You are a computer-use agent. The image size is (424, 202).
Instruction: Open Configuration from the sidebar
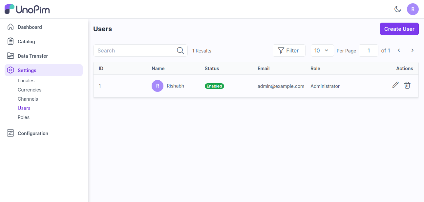click(x=32, y=133)
